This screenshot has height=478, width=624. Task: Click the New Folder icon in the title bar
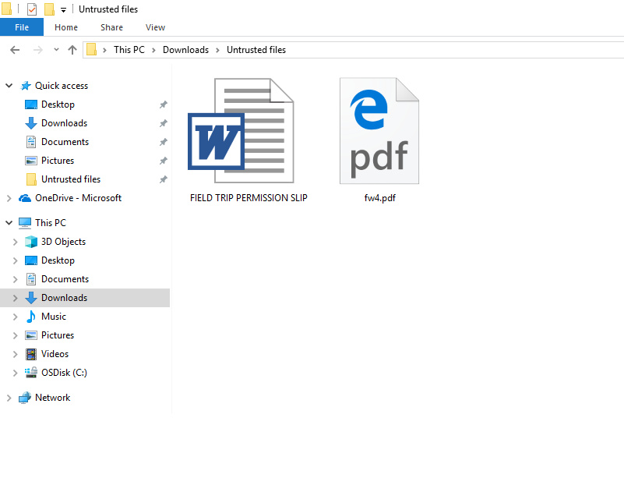[48, 9]
